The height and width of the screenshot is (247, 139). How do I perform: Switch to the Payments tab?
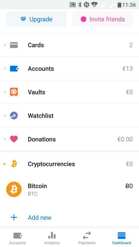click(x=87, y=238)
